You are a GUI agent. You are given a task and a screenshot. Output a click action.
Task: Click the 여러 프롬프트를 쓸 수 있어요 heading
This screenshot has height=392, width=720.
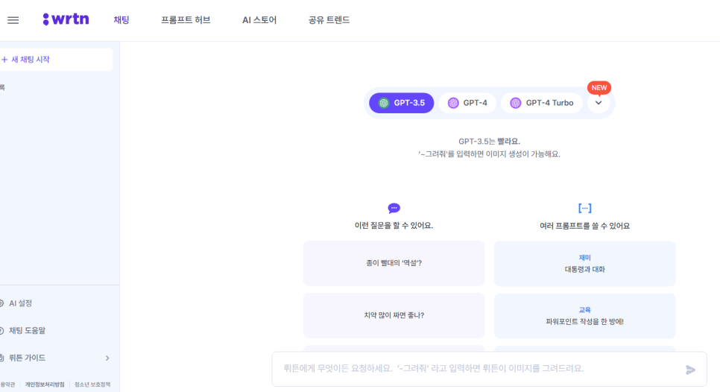click(x=584, y=226)
